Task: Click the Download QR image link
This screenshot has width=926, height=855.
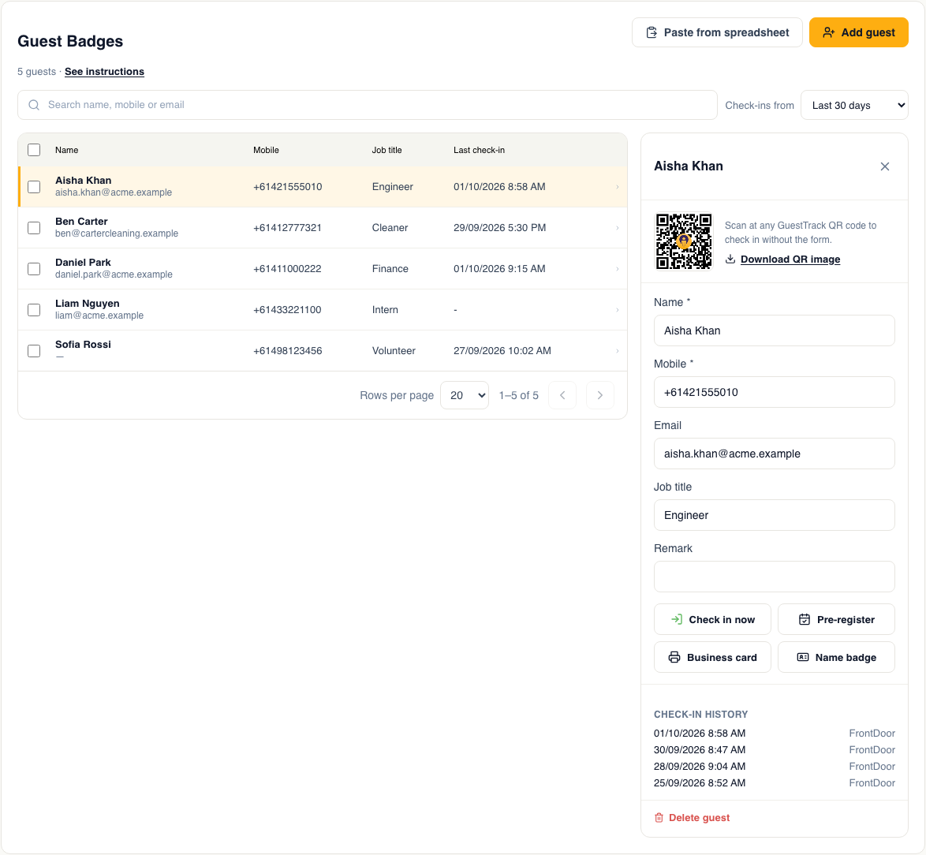Action: click(790, 259)
